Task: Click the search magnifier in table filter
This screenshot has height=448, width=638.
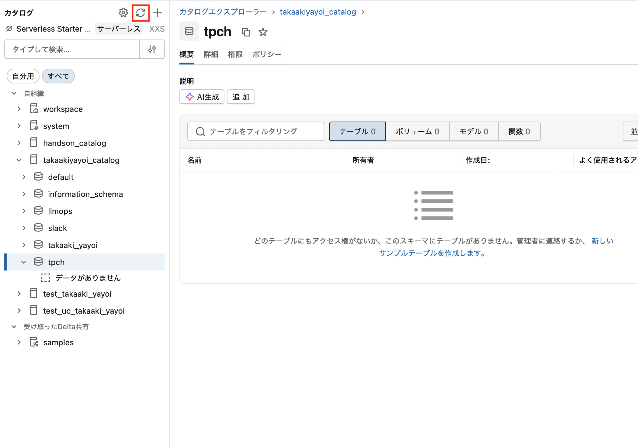Action: [200, 132]
